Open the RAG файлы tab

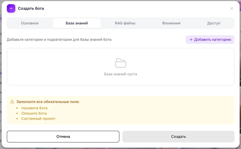(x=125, y=23)
